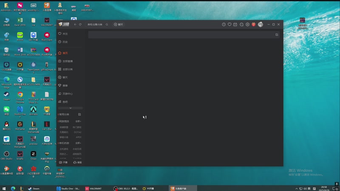Open the calendar check-in icon
340x191 pixels.
coord(235,25)
